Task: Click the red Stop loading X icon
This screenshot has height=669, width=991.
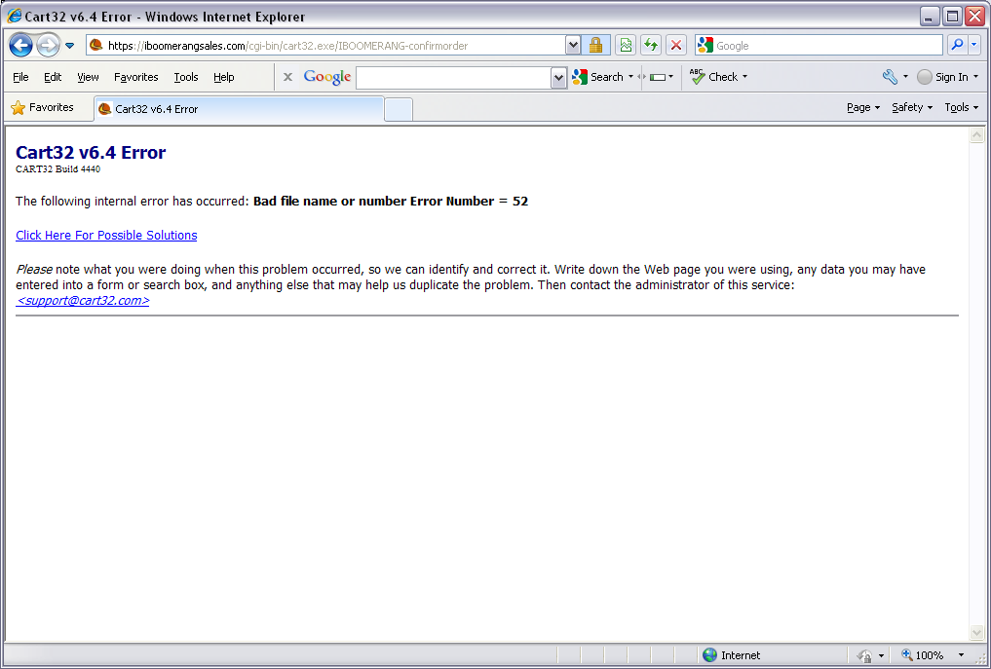Action: click(x=675, y=45)
